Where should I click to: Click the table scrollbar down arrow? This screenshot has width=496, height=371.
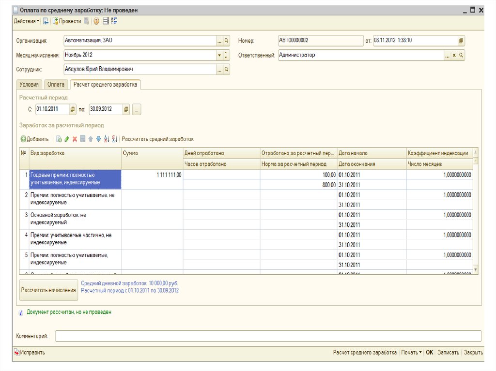coord(475,269)
